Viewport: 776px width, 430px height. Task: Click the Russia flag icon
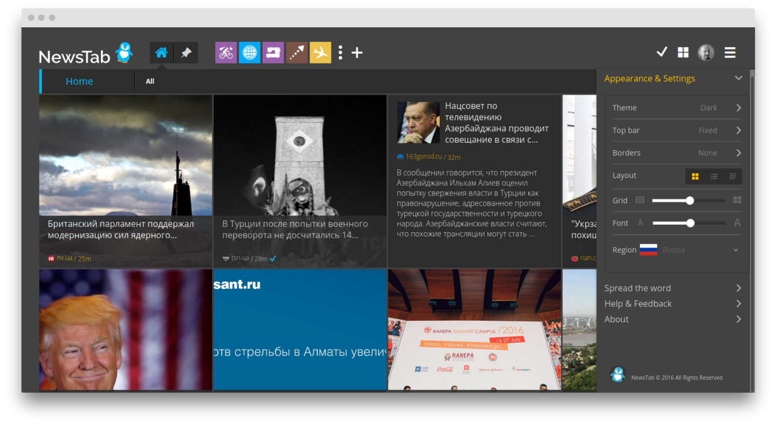648,250
